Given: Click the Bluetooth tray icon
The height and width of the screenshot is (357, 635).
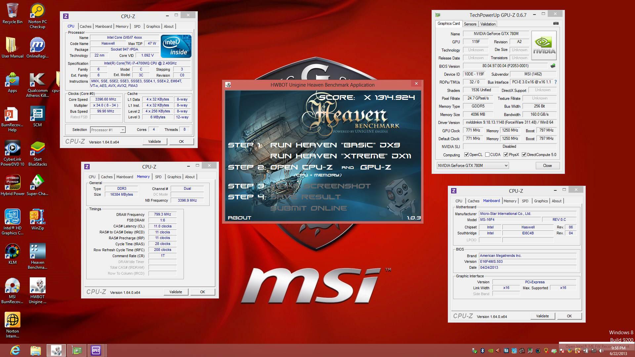Looking at the screenshot, I should coord(482,351).
